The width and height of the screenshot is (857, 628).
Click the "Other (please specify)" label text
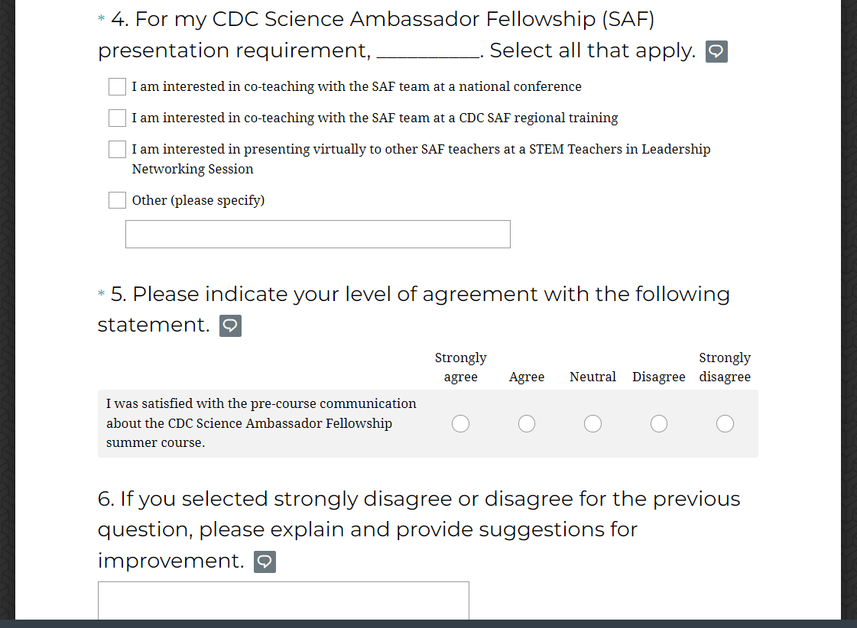pos(198,201)
